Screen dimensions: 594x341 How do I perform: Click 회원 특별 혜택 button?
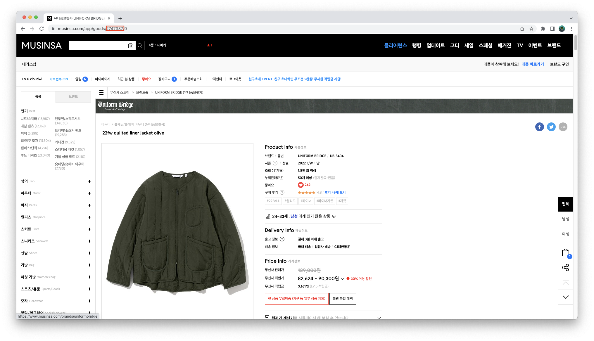click(343, 299)
